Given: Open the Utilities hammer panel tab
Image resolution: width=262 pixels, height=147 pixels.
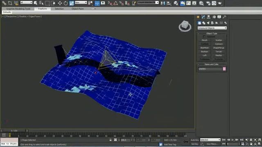Looking at the screenshot, I should tap(224, 17).
